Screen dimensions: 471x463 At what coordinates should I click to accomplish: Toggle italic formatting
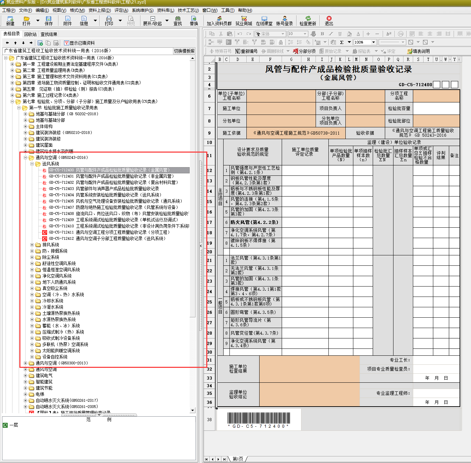[331, 34]
